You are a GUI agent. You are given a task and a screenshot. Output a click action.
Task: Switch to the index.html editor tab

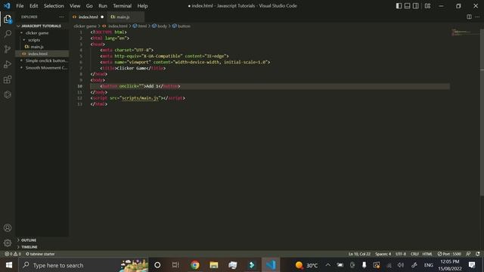coord(88,17)
